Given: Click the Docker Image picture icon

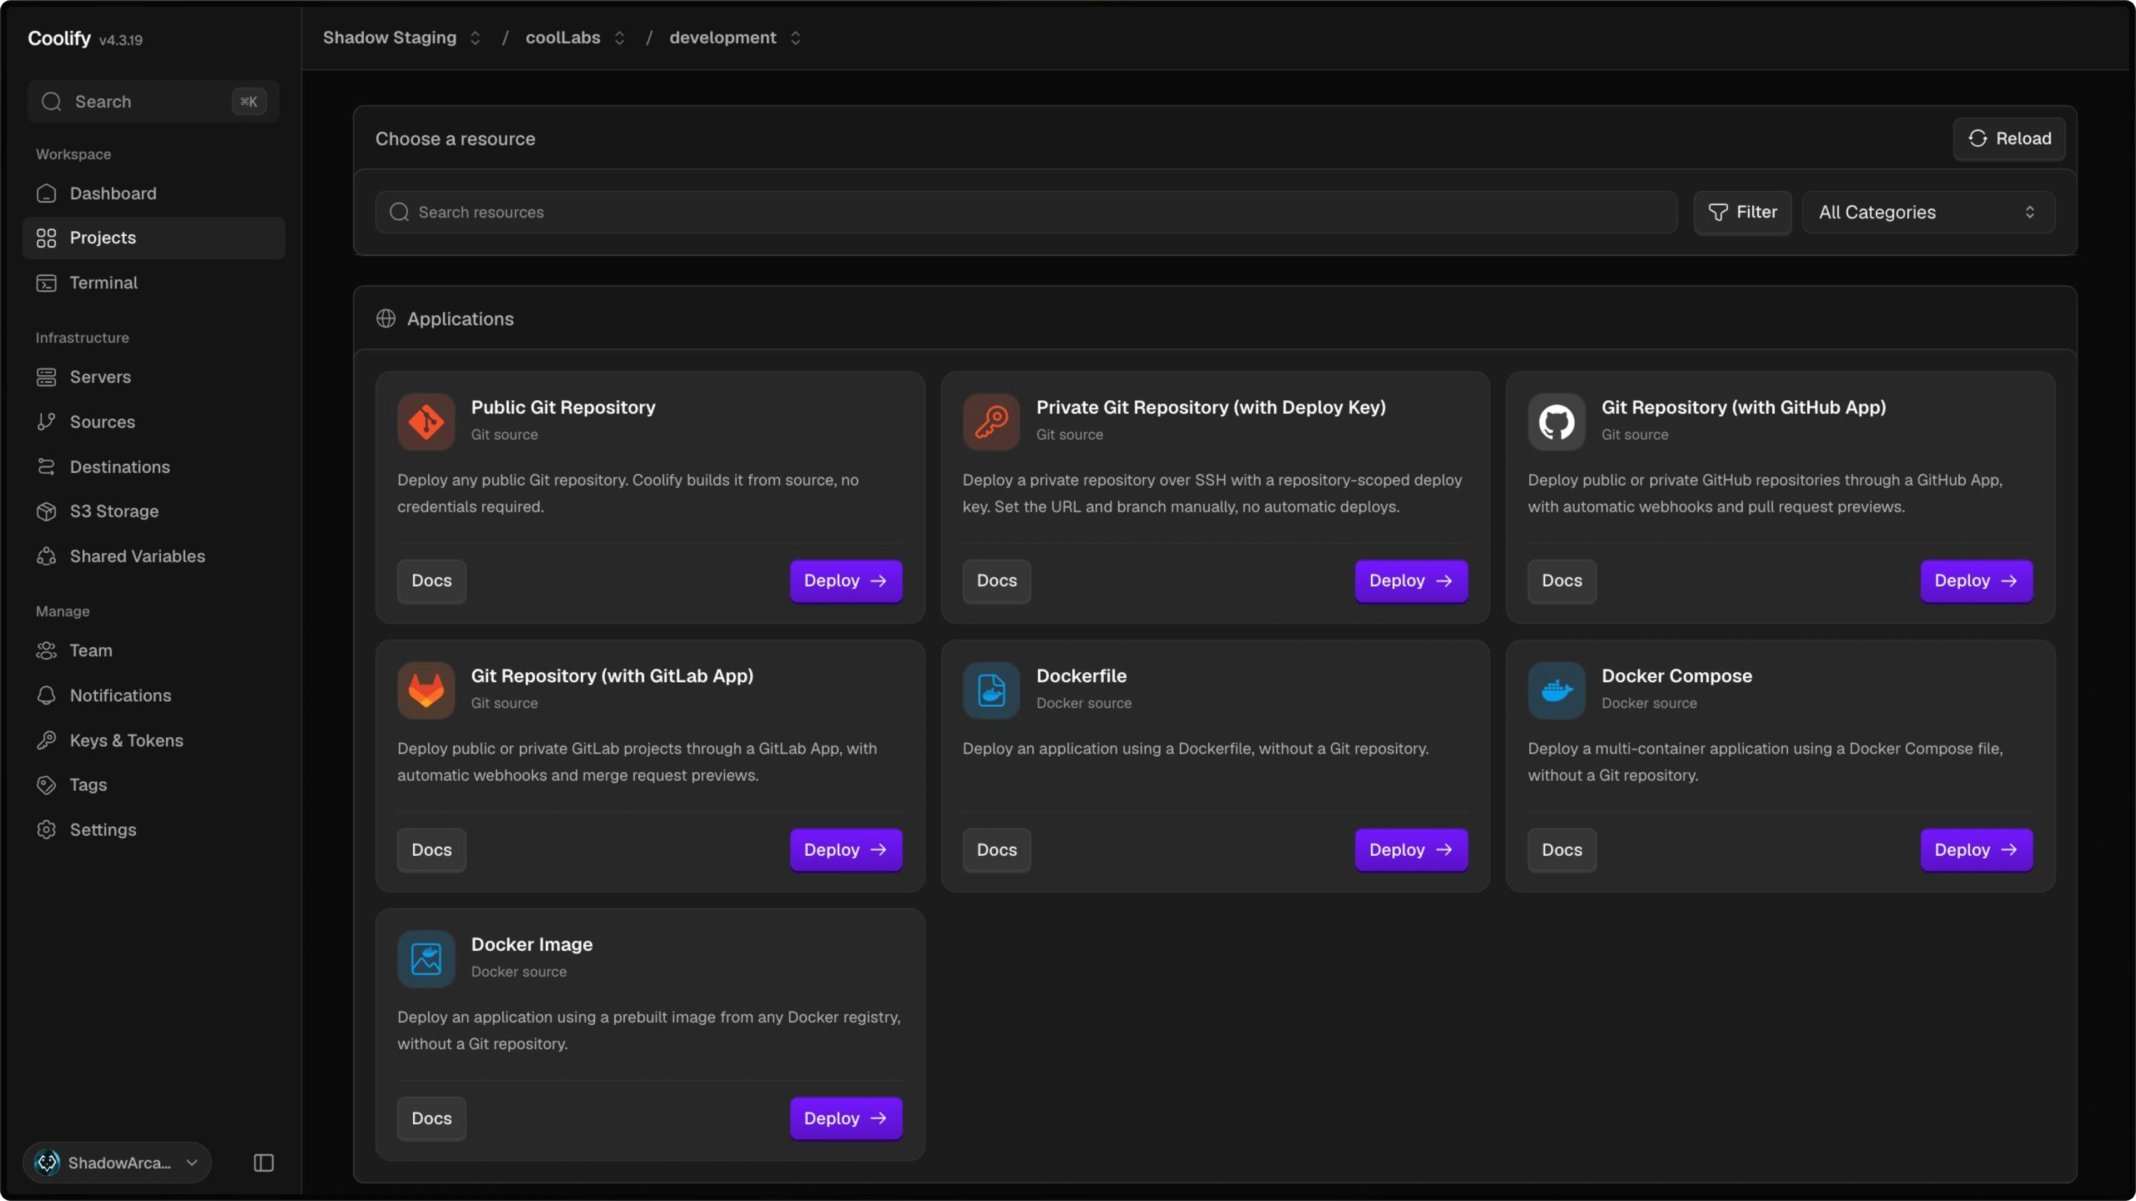Looking at the screenshot, I should (x=426, y=958).
